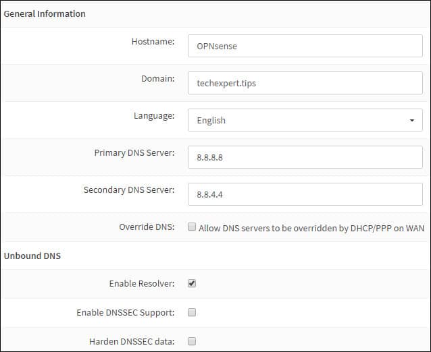Screen dimensions: 431x352
Task: Tick the Enable DNSSEC Support checkbox
Action: tap(192, 312)
